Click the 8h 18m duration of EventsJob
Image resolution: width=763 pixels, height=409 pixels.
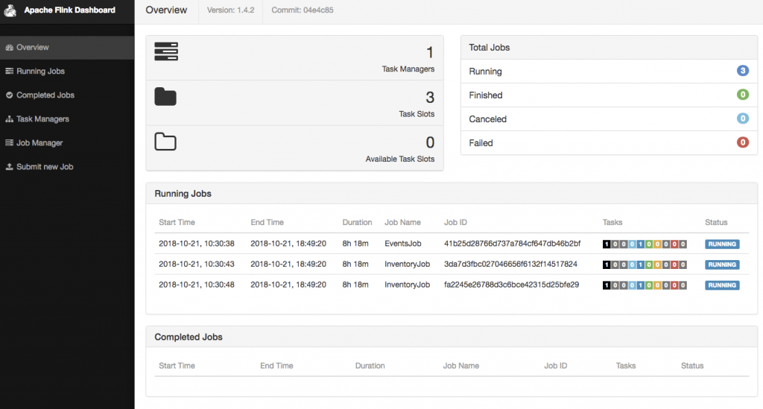tap(355, 244)
